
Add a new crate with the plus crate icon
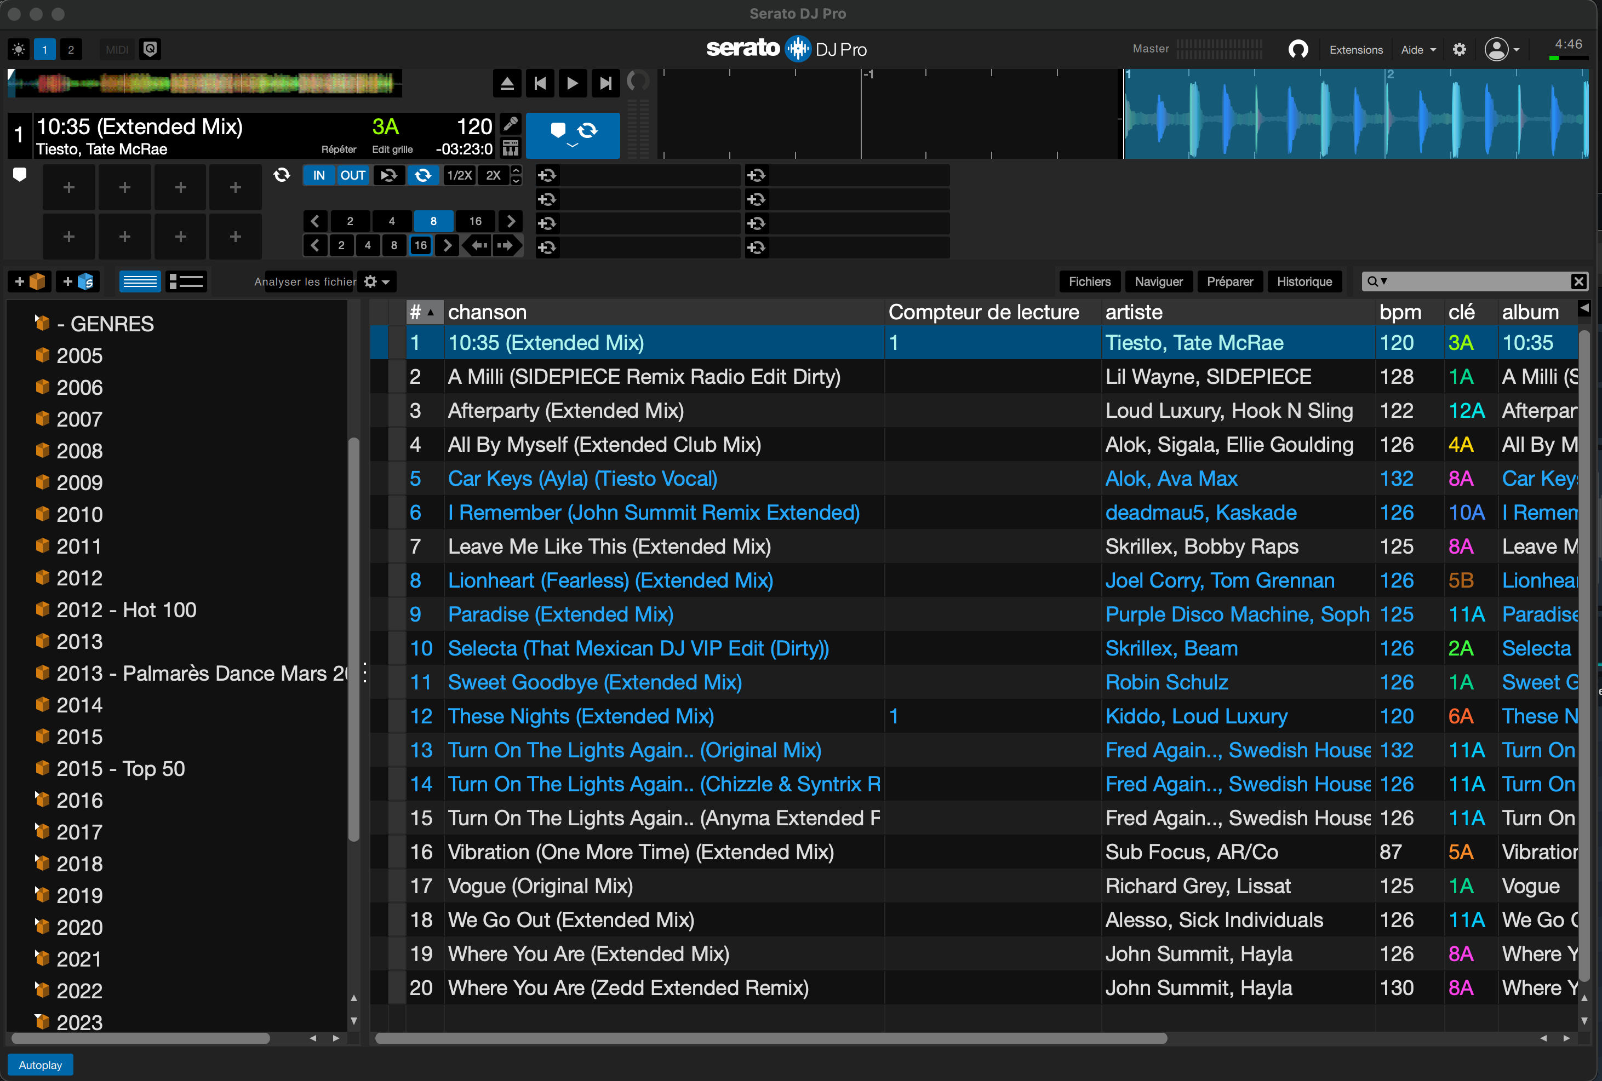pyautogui.click(x=30, y=281)
